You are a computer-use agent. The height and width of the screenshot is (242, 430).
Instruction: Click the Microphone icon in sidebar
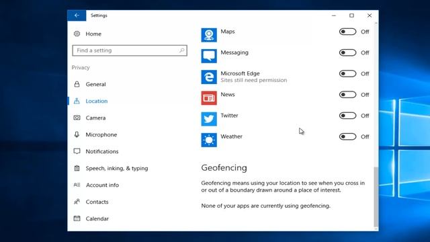pyautogui.click(x=77, y=134)
